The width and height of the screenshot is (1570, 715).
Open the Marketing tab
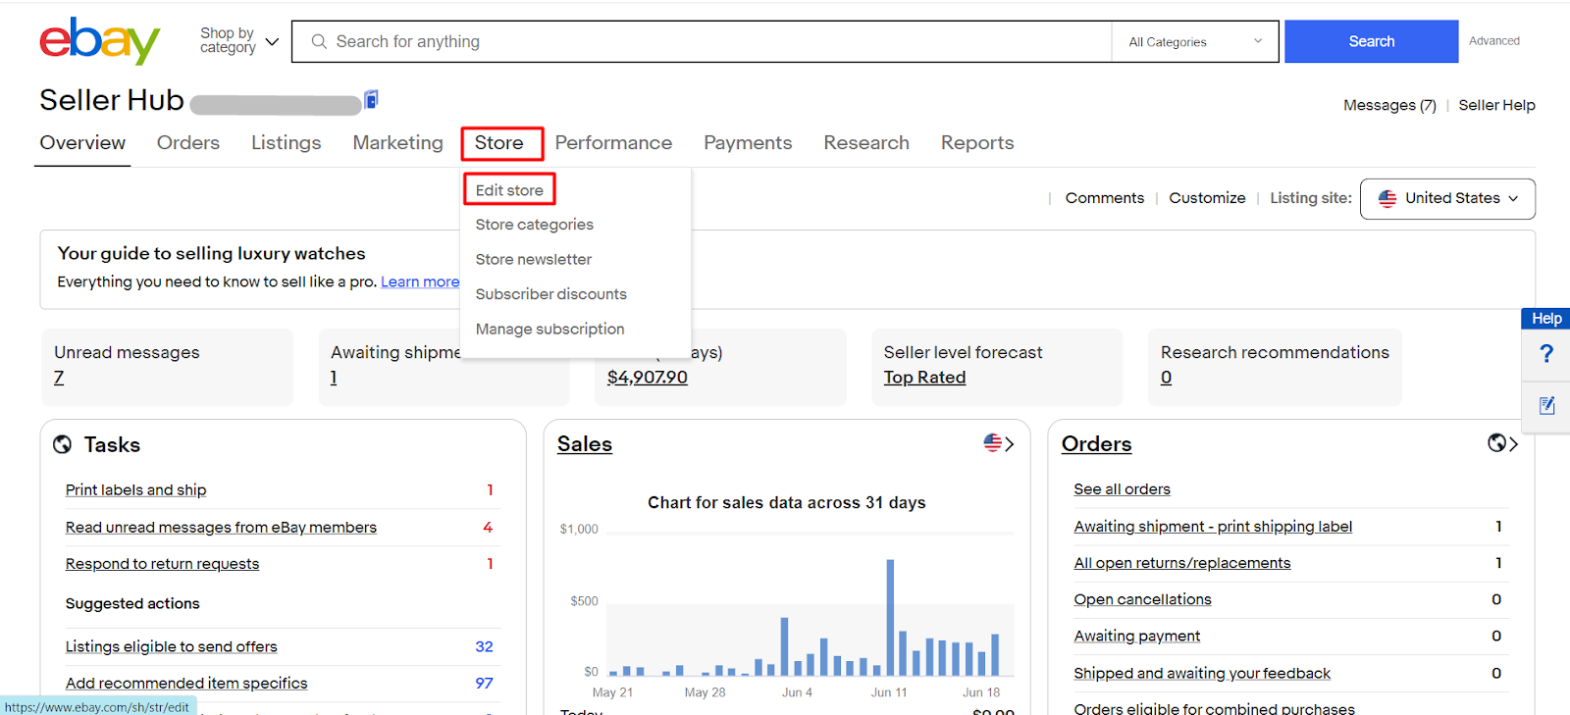click(x=397, y=143)
